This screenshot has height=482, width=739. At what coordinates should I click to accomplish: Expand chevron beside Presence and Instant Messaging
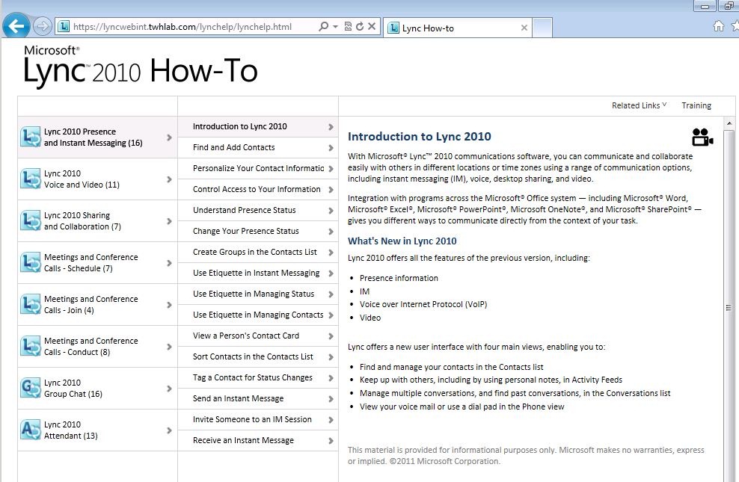(x=169, y=138)
